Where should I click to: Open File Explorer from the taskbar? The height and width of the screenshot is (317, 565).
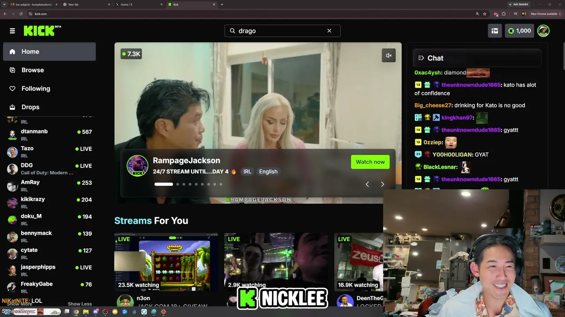click(x=86, y=312)
